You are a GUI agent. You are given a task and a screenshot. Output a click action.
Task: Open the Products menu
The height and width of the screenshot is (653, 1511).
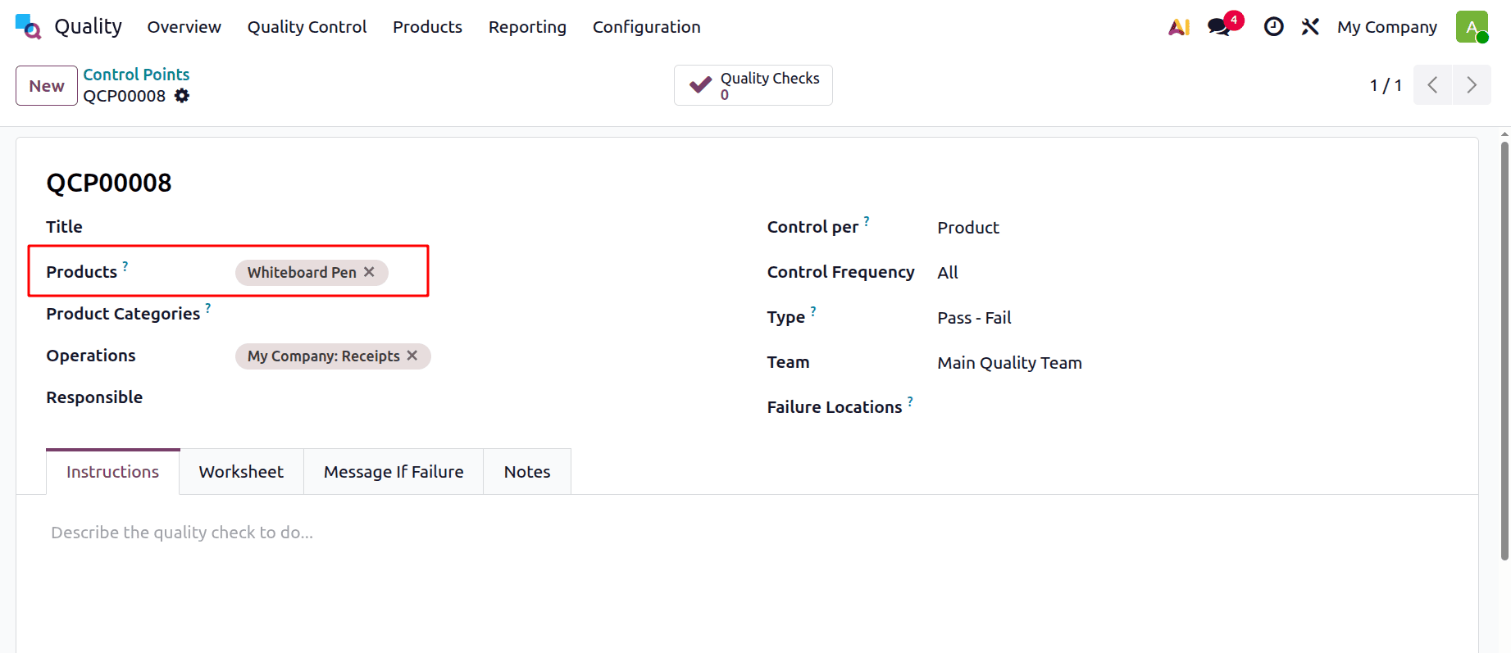click(x=427, y=27)
